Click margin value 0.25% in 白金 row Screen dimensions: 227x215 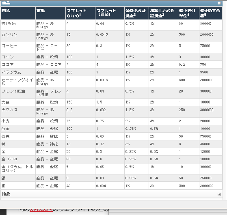pos(131,129)
